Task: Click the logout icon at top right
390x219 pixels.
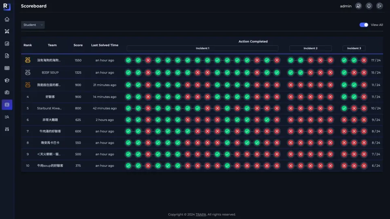Action: pos(379,6)
